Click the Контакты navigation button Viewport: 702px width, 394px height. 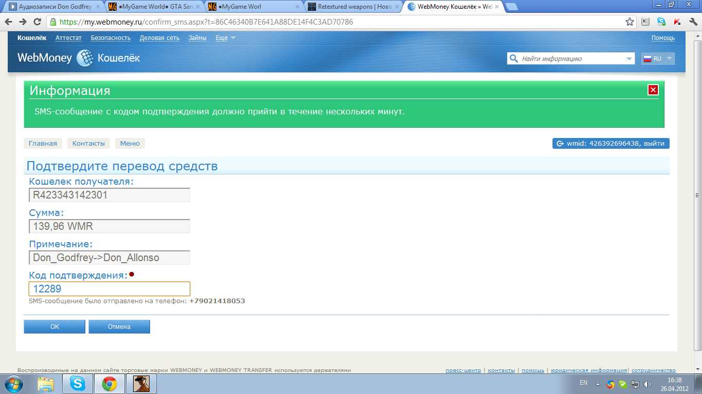pos(88,144)
